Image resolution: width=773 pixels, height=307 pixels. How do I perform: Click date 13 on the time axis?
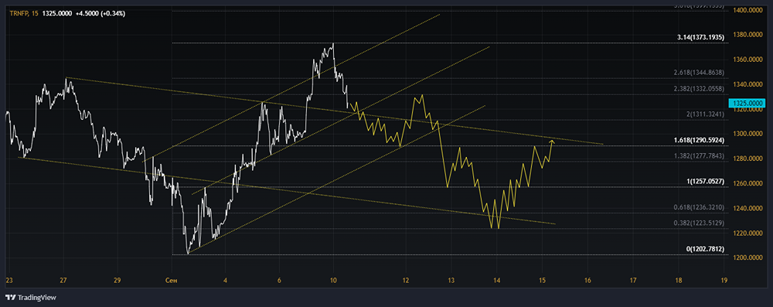(451, 281)
